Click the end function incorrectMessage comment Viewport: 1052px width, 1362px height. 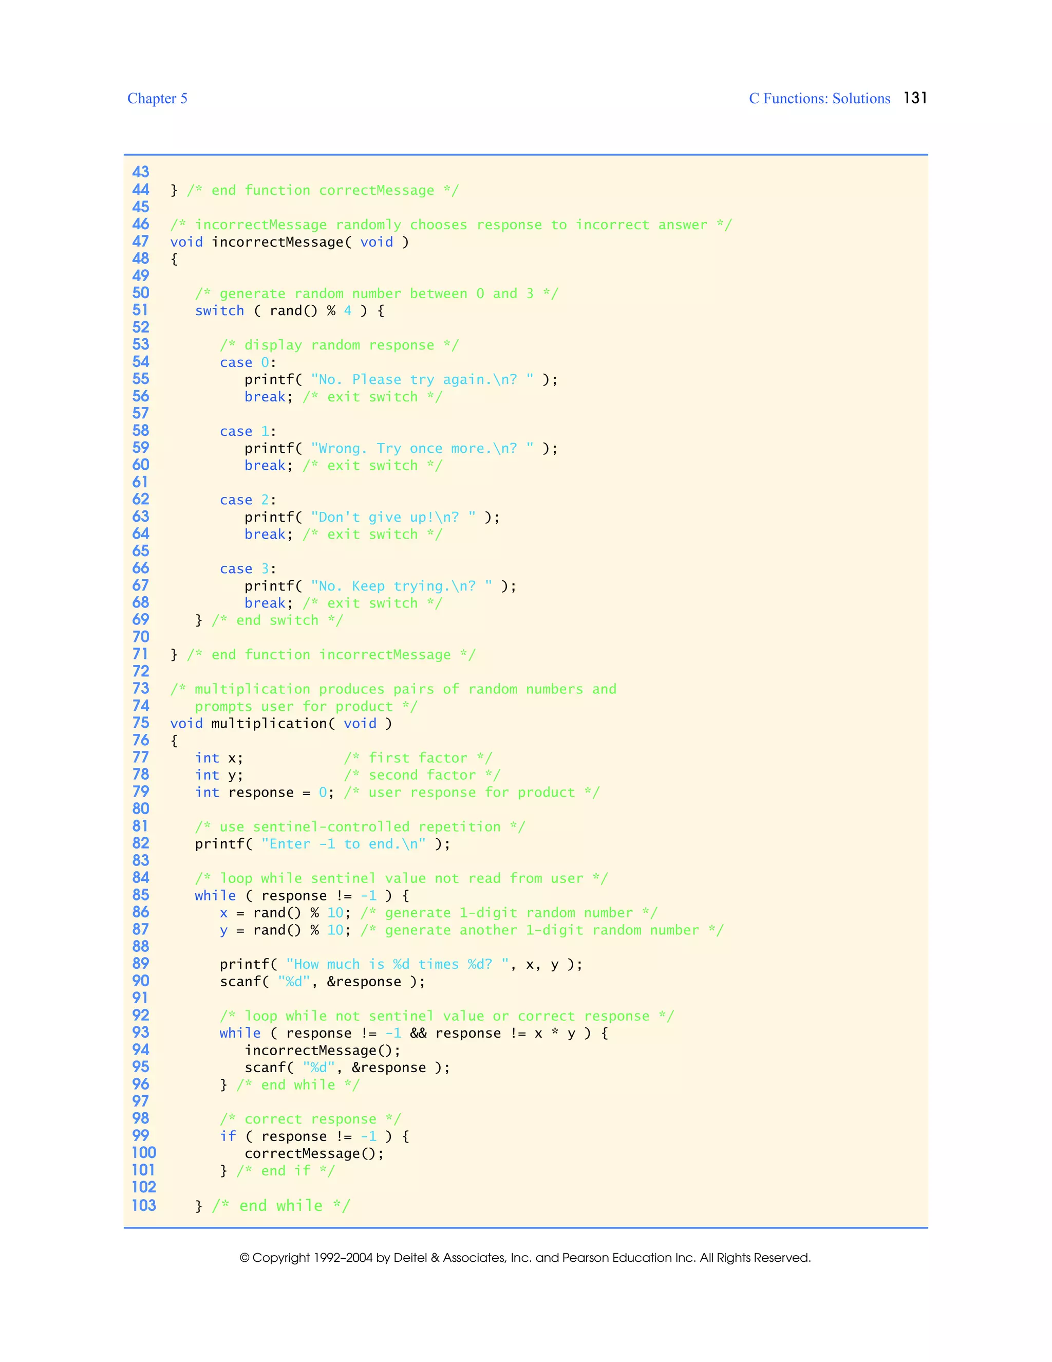(330, 655)
